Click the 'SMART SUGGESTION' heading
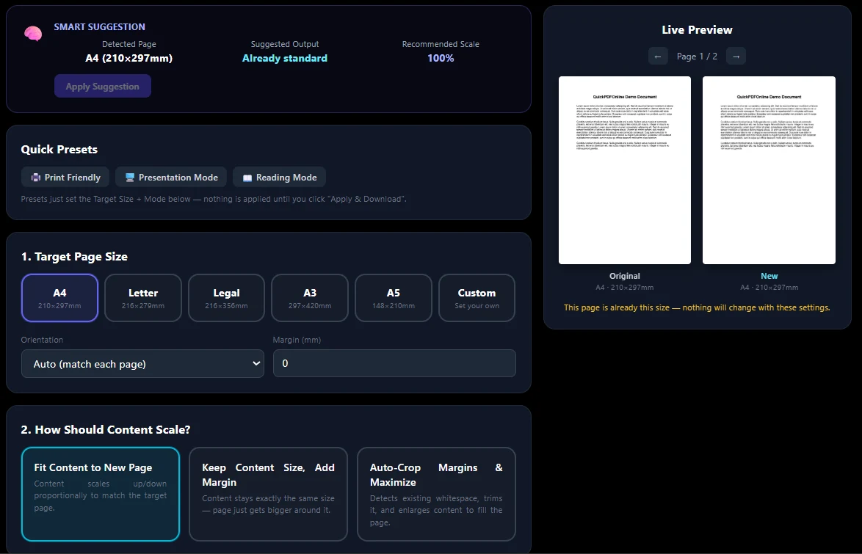The width and height of the screenshot is (862, 554). point(100,27)
